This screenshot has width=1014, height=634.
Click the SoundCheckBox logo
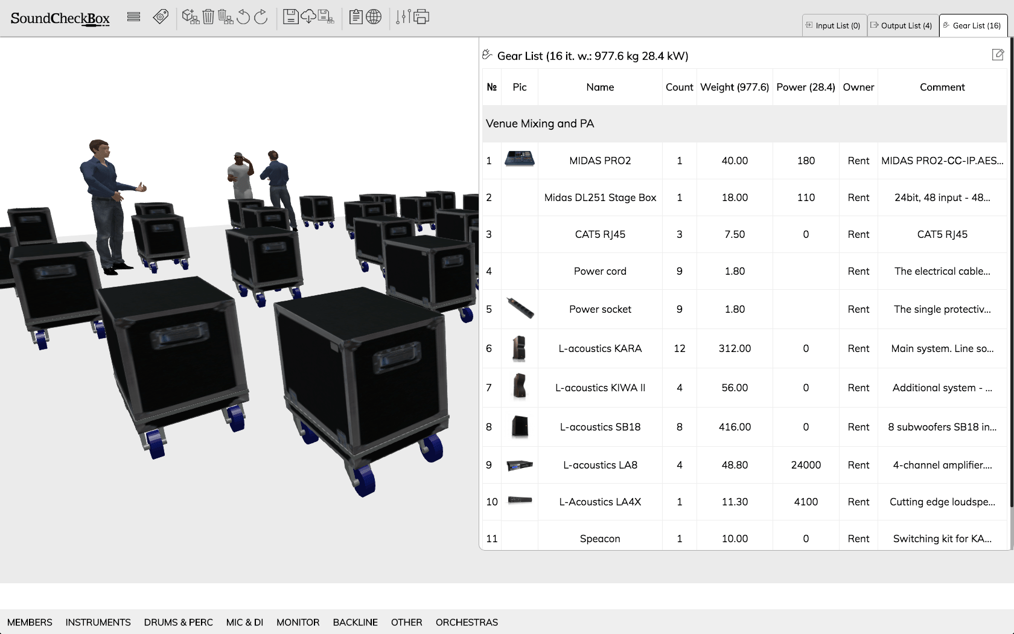pos(60,18)
